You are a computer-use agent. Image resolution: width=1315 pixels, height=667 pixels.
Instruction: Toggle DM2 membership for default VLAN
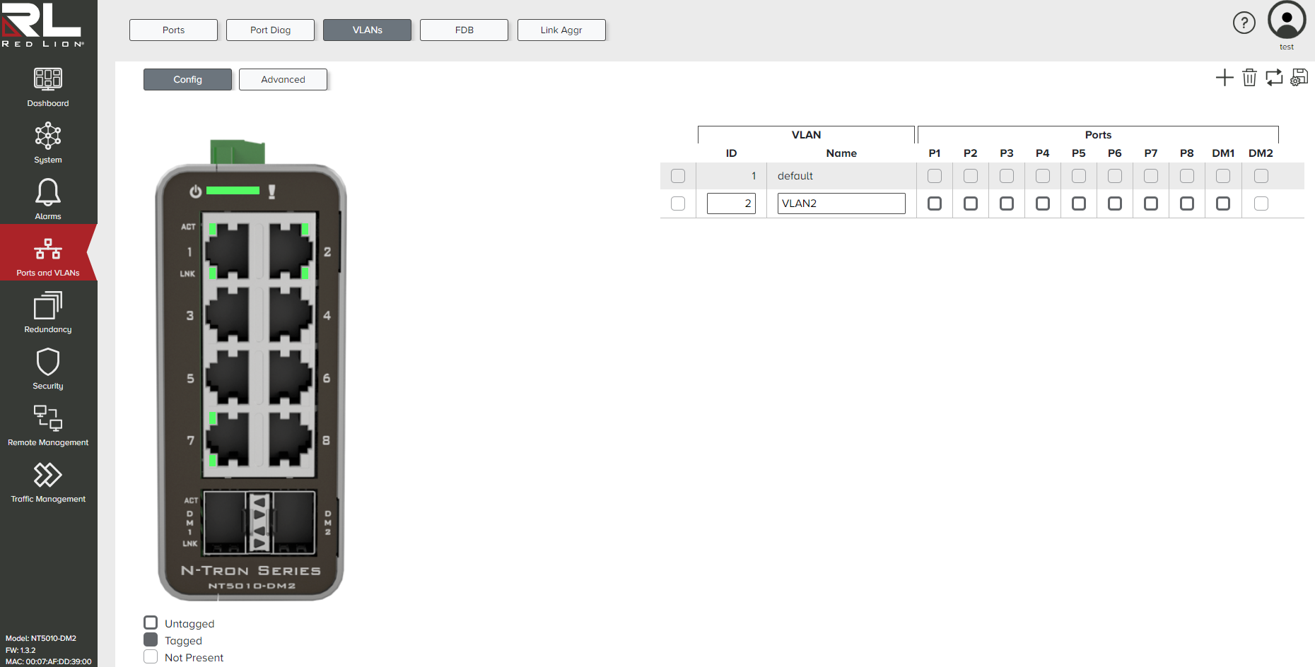(x=1261, y=176)
